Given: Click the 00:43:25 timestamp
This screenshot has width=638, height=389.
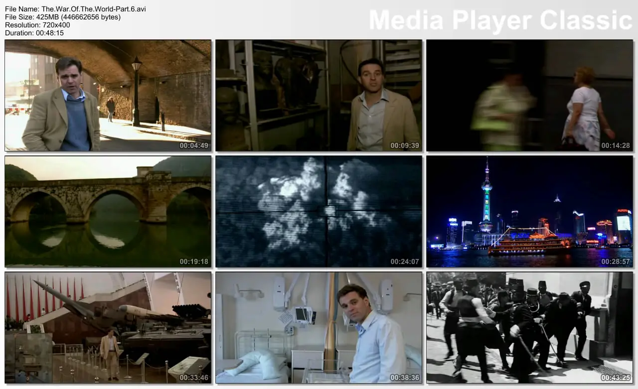Looking at the screenshot, I should pos(616,378).
